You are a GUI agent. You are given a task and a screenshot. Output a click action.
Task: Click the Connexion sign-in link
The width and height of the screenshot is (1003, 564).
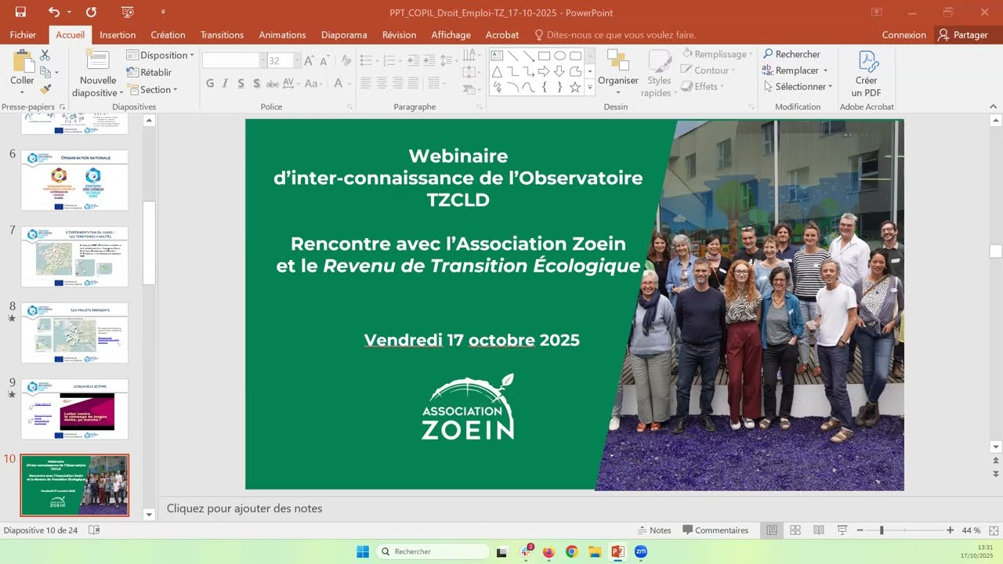(903, 35)
